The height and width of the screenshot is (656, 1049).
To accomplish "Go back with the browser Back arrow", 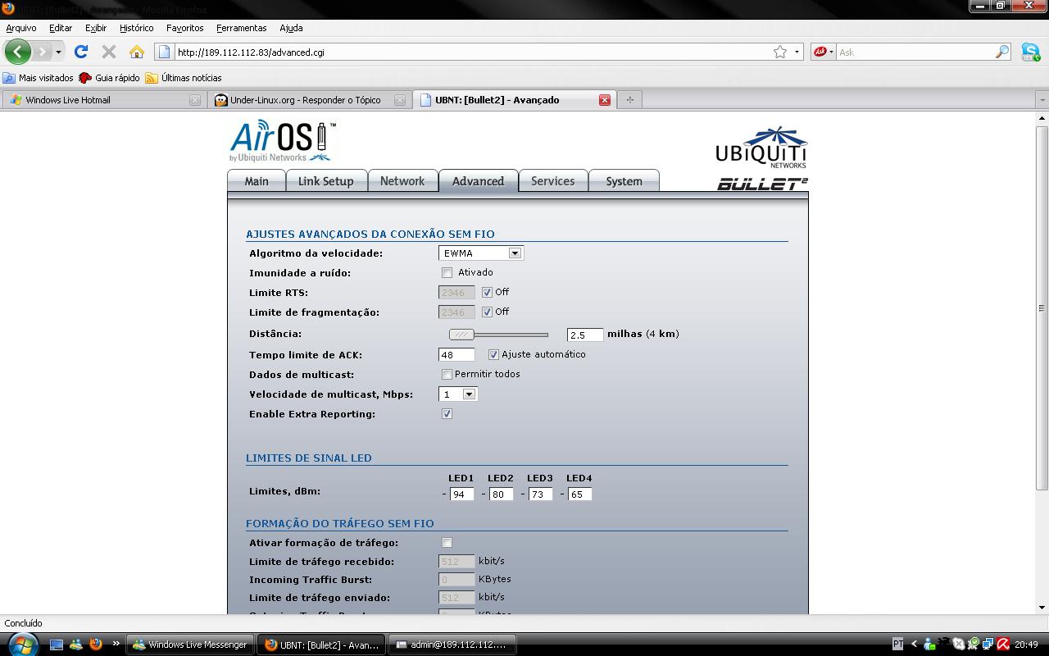I will pyautogui.click(x=17, y=52).
